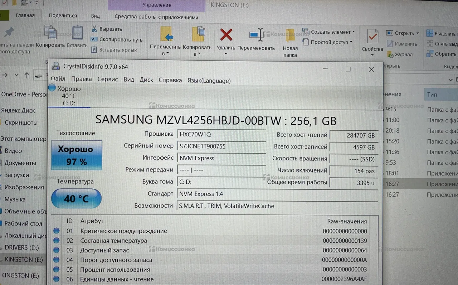Screen dimensions: 458x285
Task: Click the 40 °C temperature indicator
Action: [x=76, y=198]
